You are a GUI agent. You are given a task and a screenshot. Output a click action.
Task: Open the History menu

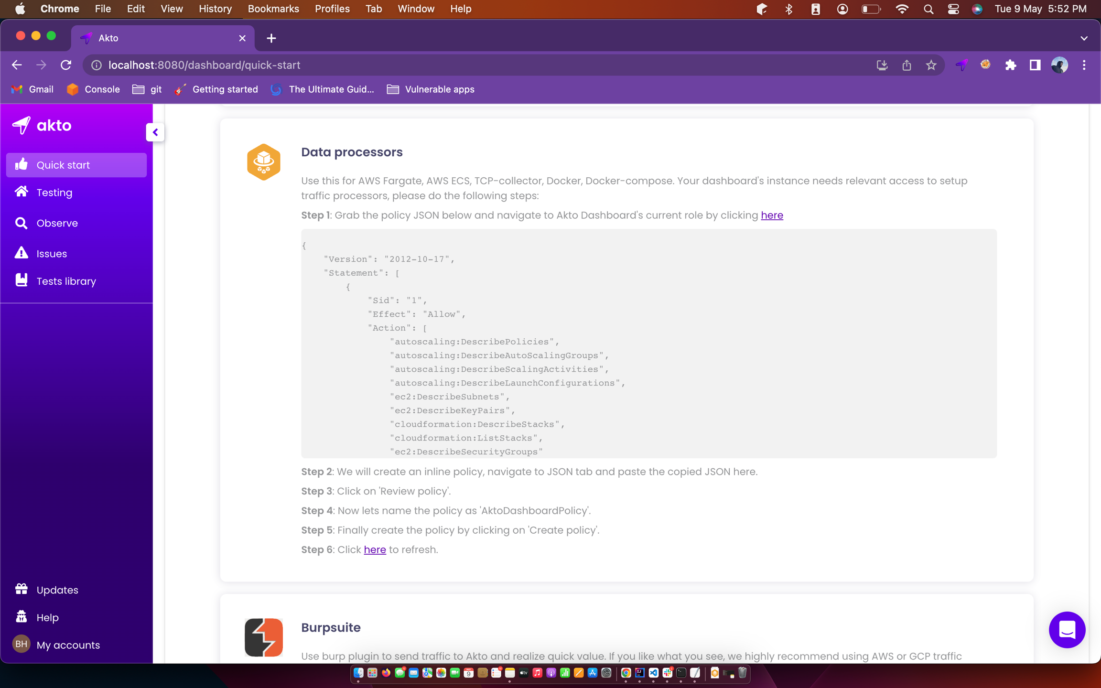(215, 9)
